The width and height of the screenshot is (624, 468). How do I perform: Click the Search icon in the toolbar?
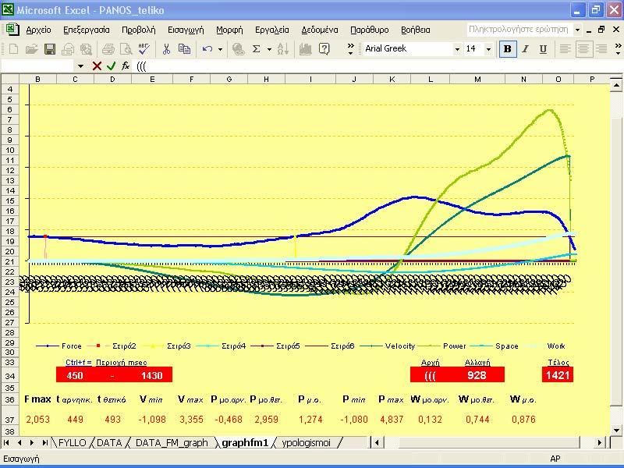[86, 49]
